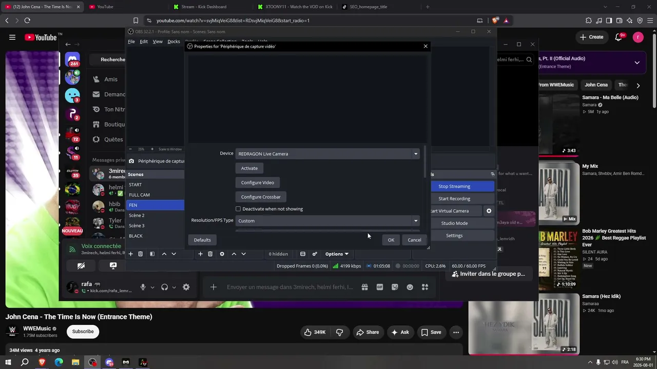Screen dimensions: 657x369
Task: Open the Discord sticker picker
Action: point(395,287)
